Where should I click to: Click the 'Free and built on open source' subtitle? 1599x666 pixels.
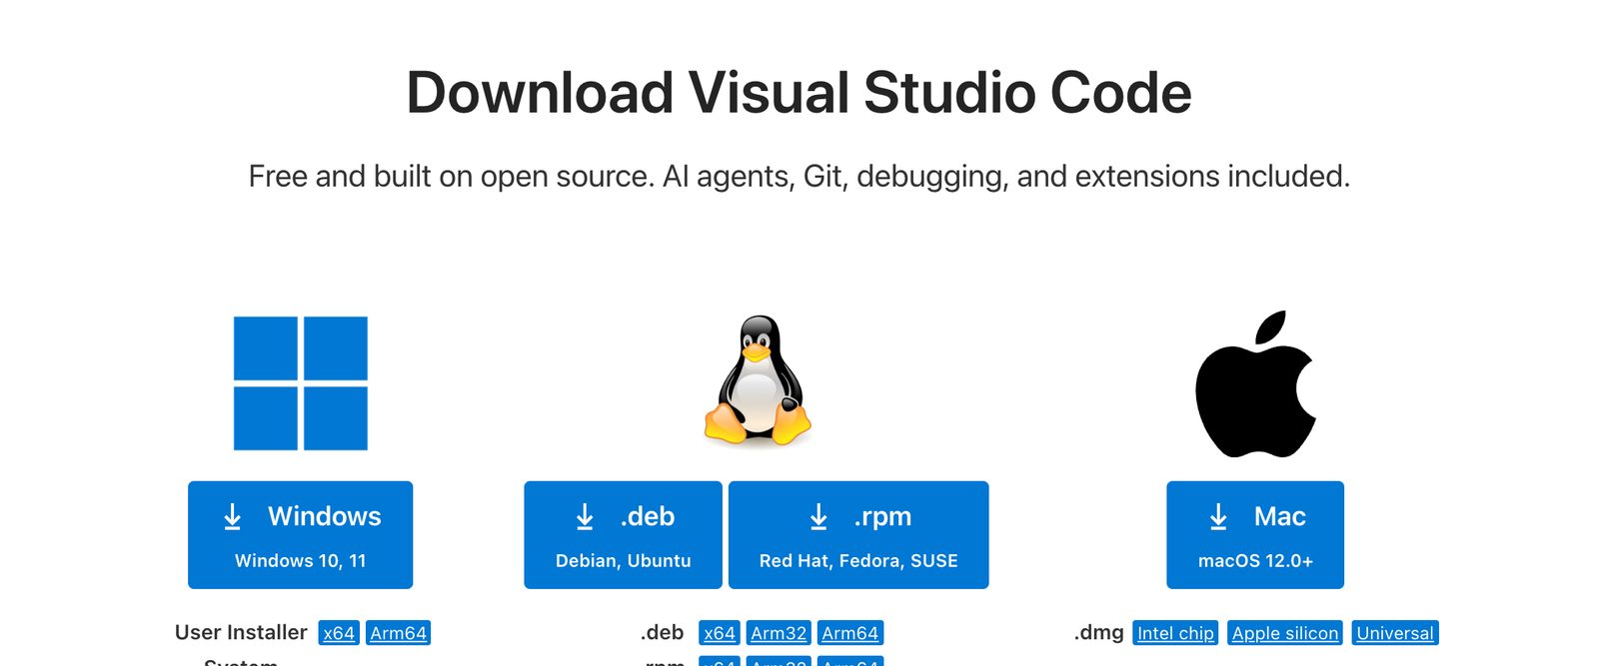coord(799,177)
